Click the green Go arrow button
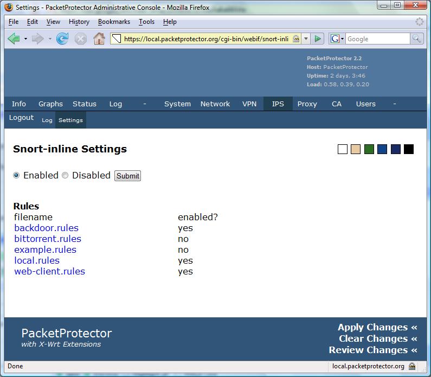 point(318,39)
